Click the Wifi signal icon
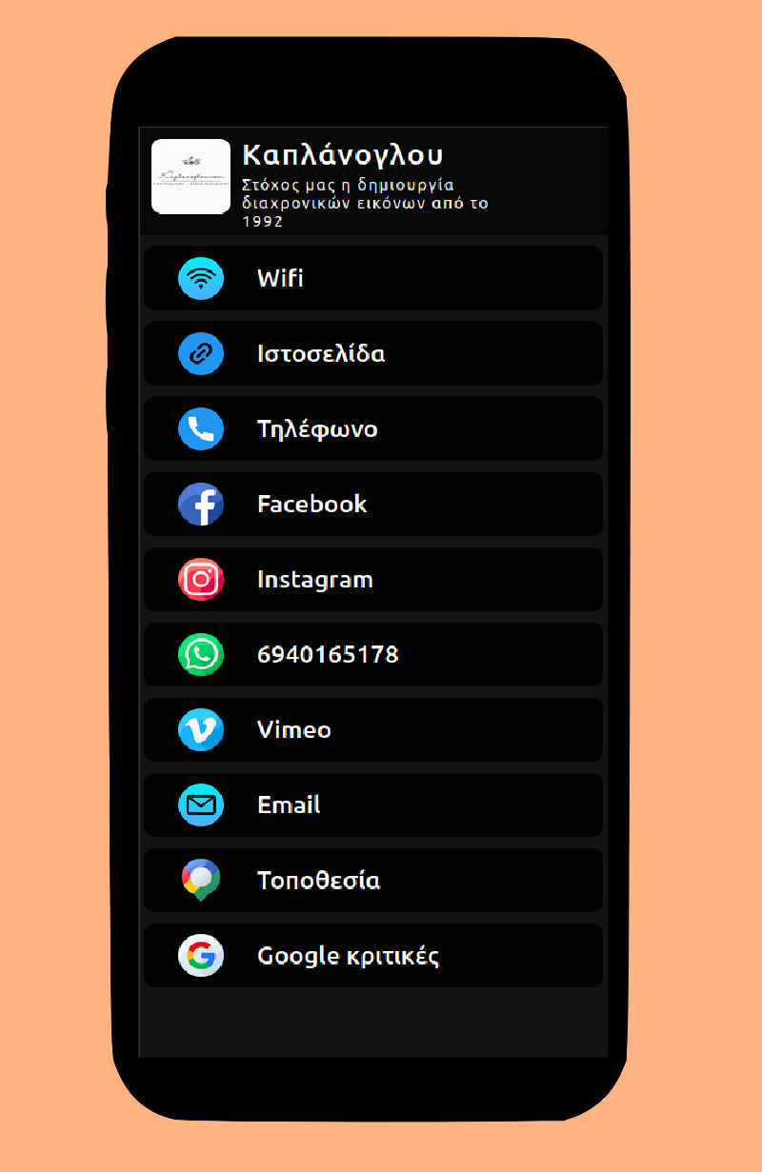This screenshot has height=1172, width=762. [x=201, y=279]
